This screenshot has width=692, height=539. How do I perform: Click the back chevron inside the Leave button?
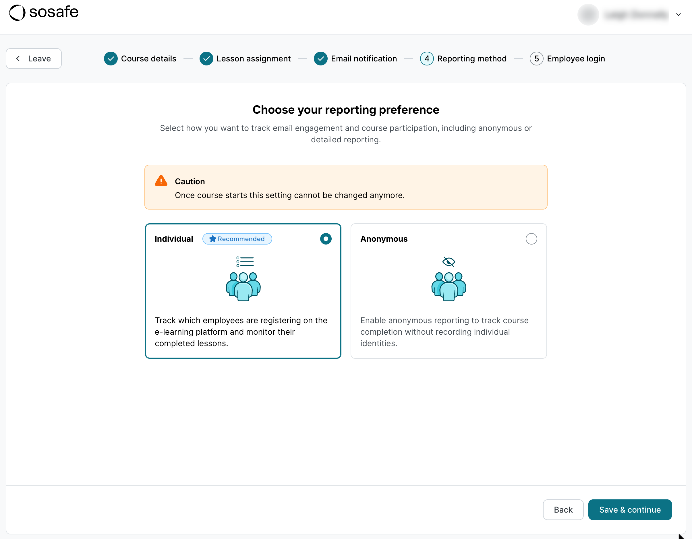[18, 59]
